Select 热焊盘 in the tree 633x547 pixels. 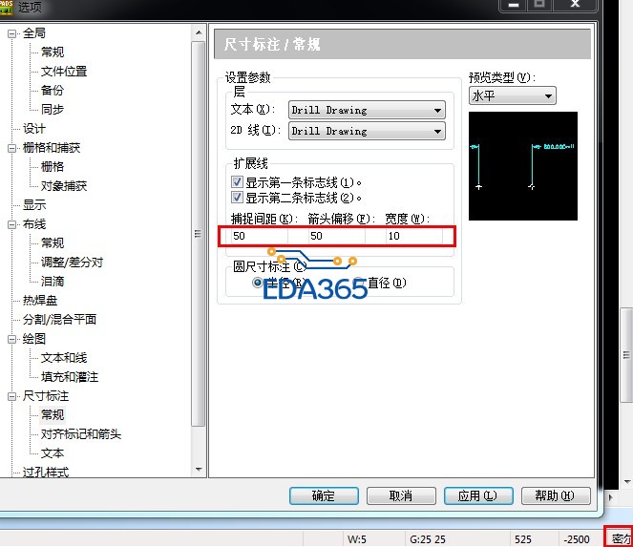(39, 301)
